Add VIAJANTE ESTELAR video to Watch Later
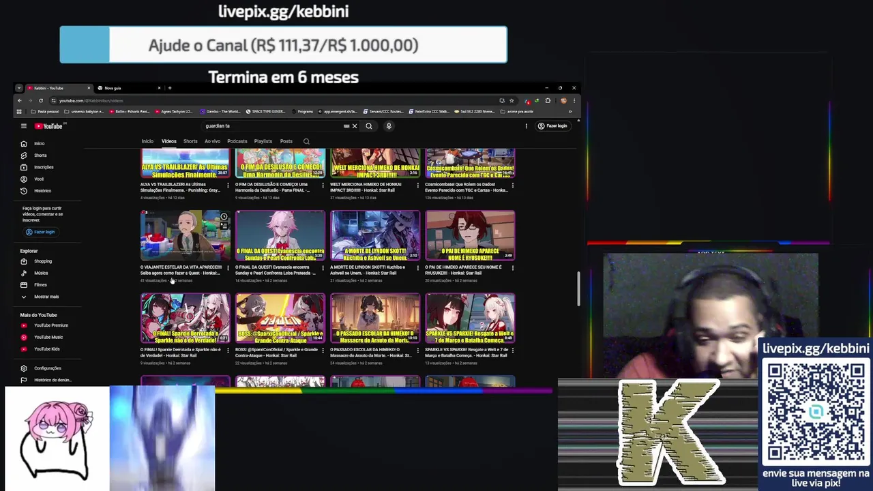 pos(224,217)
